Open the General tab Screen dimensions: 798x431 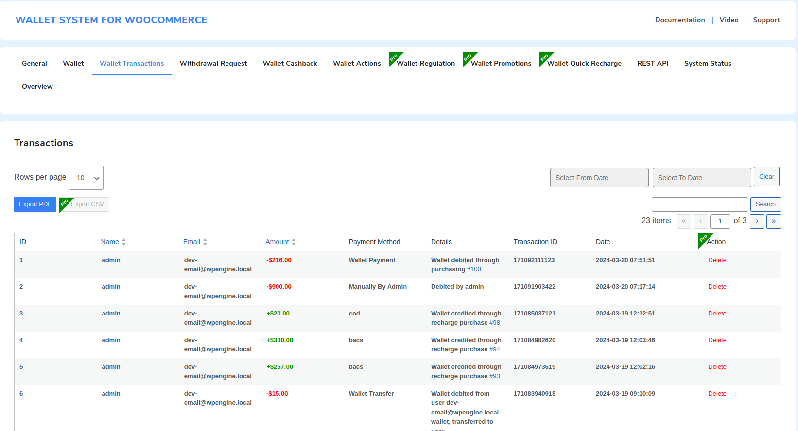pos(35,63)
